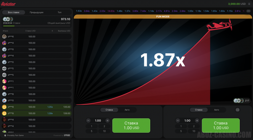Open the Предыдущее tab
Viewport: 253px width, 140px height.
[x=37, y=12]
